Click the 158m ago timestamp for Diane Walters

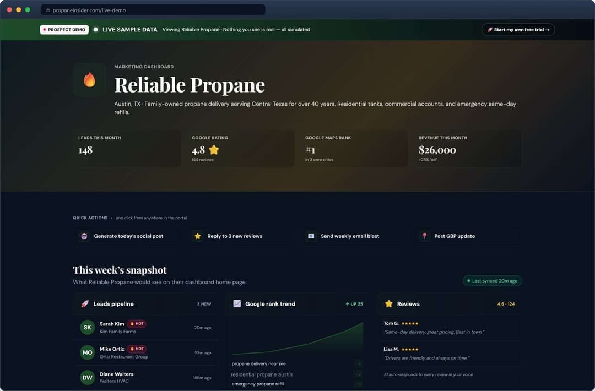(x=202, y=378)
